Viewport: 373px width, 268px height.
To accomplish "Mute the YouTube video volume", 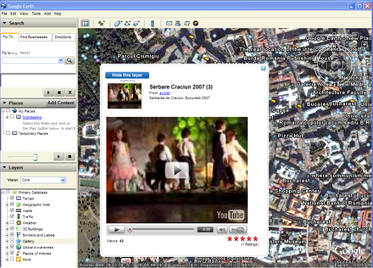I will [222, 230].
